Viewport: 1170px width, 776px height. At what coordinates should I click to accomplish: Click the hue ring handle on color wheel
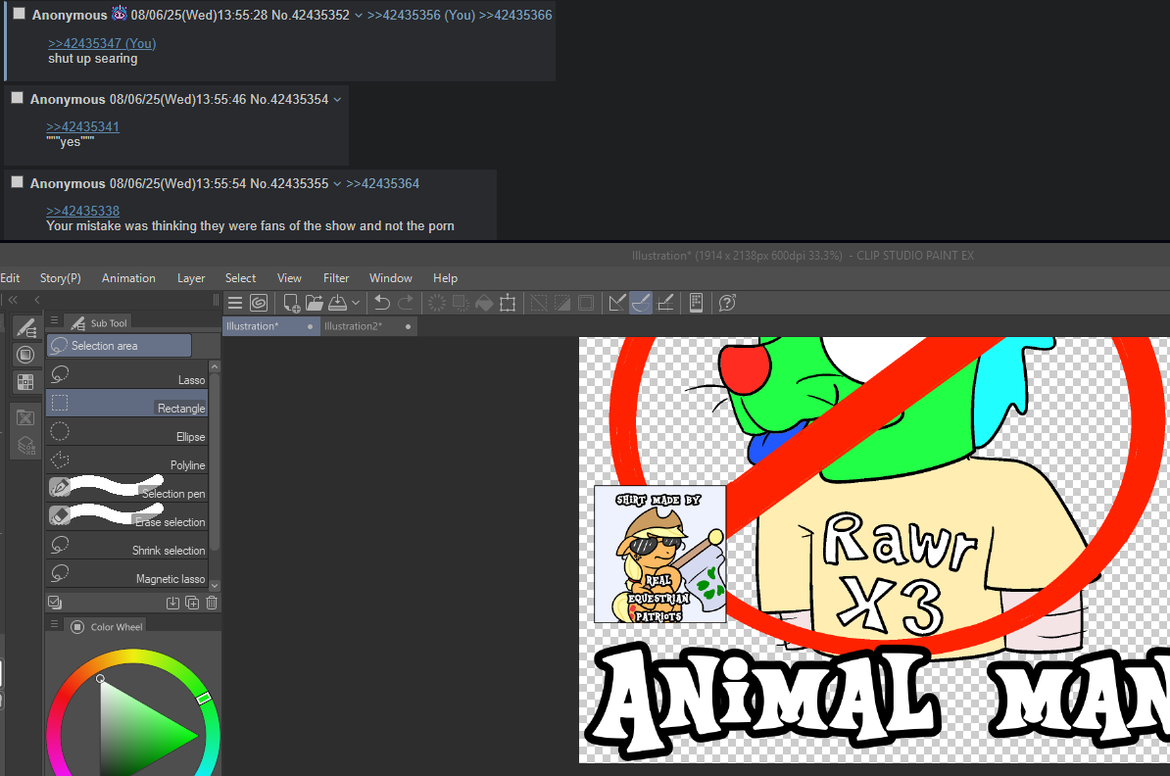(204, 699)
